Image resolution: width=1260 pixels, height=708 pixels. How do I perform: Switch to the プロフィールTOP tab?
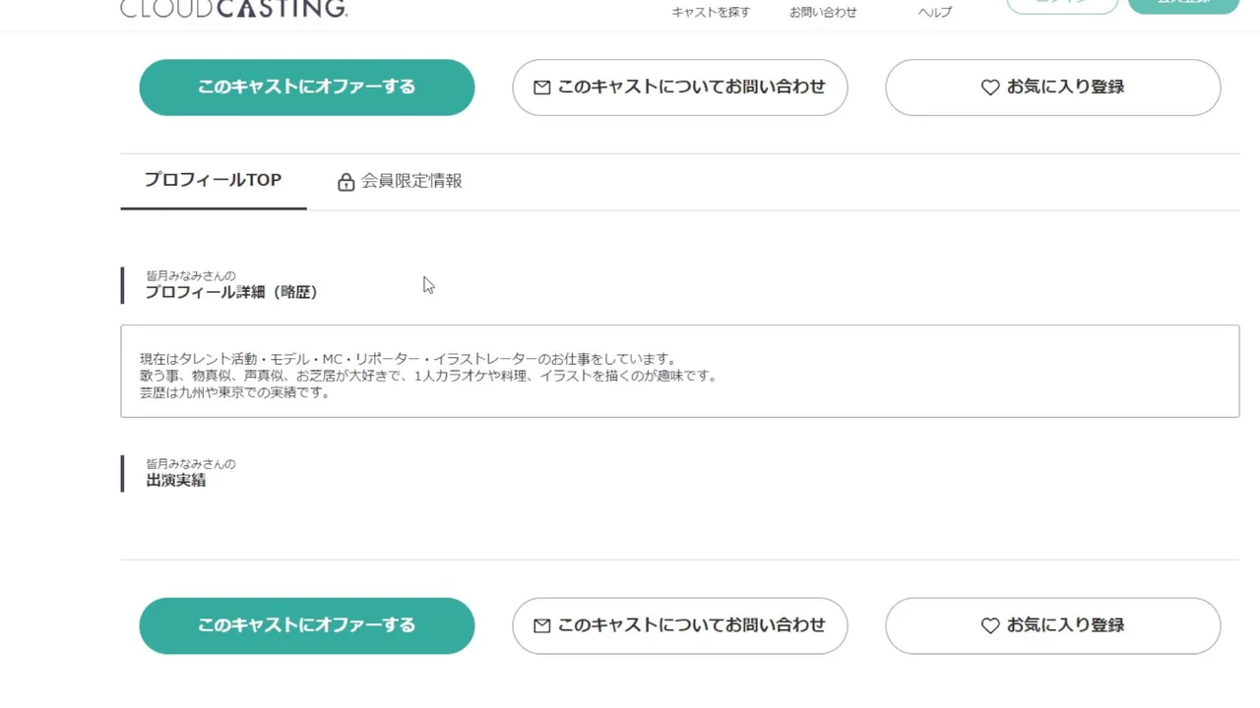point(213,180)
